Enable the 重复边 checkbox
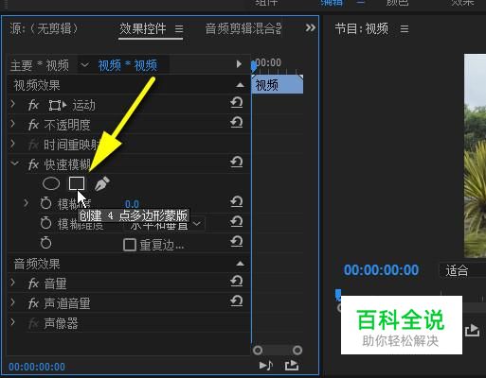The image size is (486, 378). (130, 245)
